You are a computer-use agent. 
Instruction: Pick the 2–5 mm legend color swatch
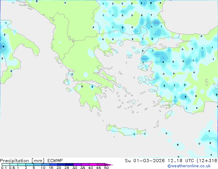click(x=30, y=165)
